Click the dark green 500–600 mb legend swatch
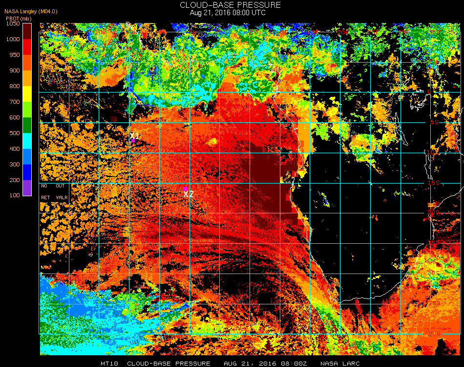Screen dimensions: 464x367 (27, 125)
